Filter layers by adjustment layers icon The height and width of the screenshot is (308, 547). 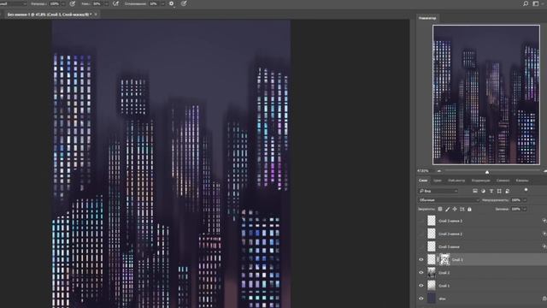tap(483, 191)
